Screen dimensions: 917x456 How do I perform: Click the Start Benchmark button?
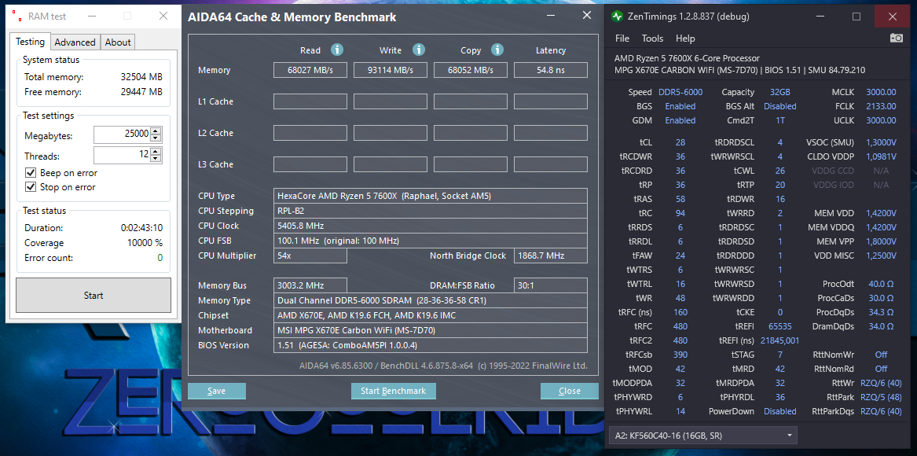click(x=393, y=391)
